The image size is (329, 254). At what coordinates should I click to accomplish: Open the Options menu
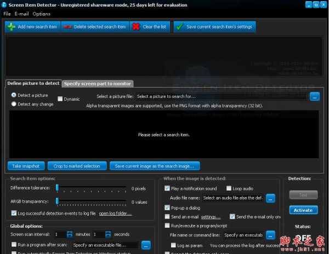(41, 14)
